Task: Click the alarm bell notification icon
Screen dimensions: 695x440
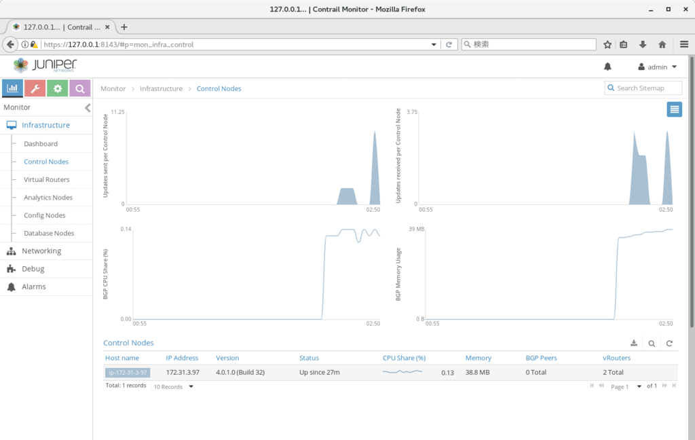Action: coord(607,67)
